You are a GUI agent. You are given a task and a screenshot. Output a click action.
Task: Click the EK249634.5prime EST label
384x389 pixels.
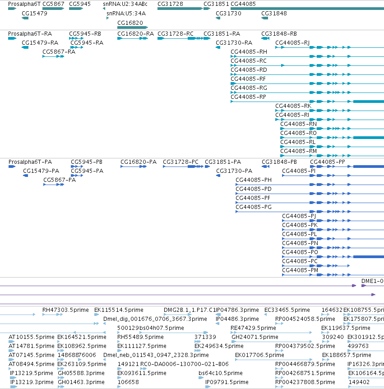[x=219, y=346]
